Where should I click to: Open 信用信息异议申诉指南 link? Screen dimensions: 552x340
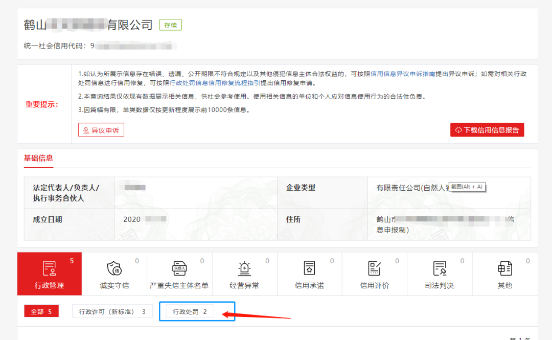[x=403, y=74]
